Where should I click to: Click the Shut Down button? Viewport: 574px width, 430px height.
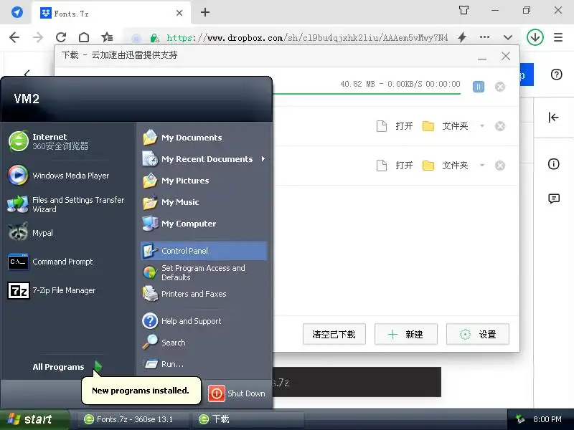(237, 393)
